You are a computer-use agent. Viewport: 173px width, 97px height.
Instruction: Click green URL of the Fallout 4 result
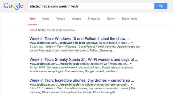click(x=80, y=43)
